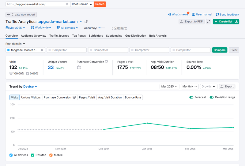The height and width of the screenshot is (166, 245).
Task: Click the devices icon beside All devices
Action: (x=58, y=28)
